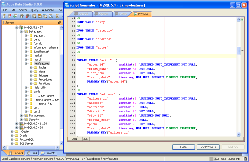Click the Script Generator toolbar icon
Image resolution: width=249 pixels, height=162 pixels.
[57, 16]
